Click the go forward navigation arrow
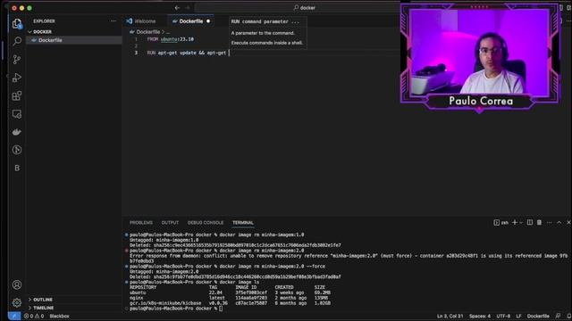The width and height of the screenshot is (572, 321). coord(188,8)
